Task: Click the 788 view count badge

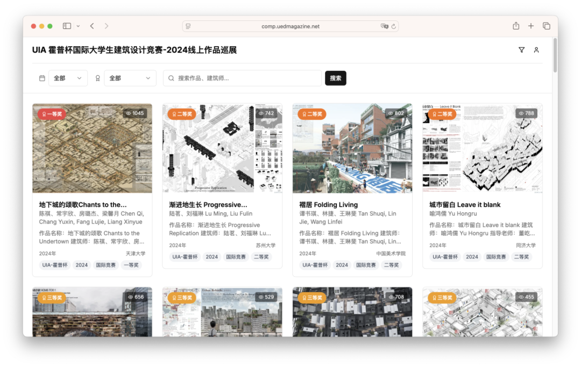Action: [527, 113]
